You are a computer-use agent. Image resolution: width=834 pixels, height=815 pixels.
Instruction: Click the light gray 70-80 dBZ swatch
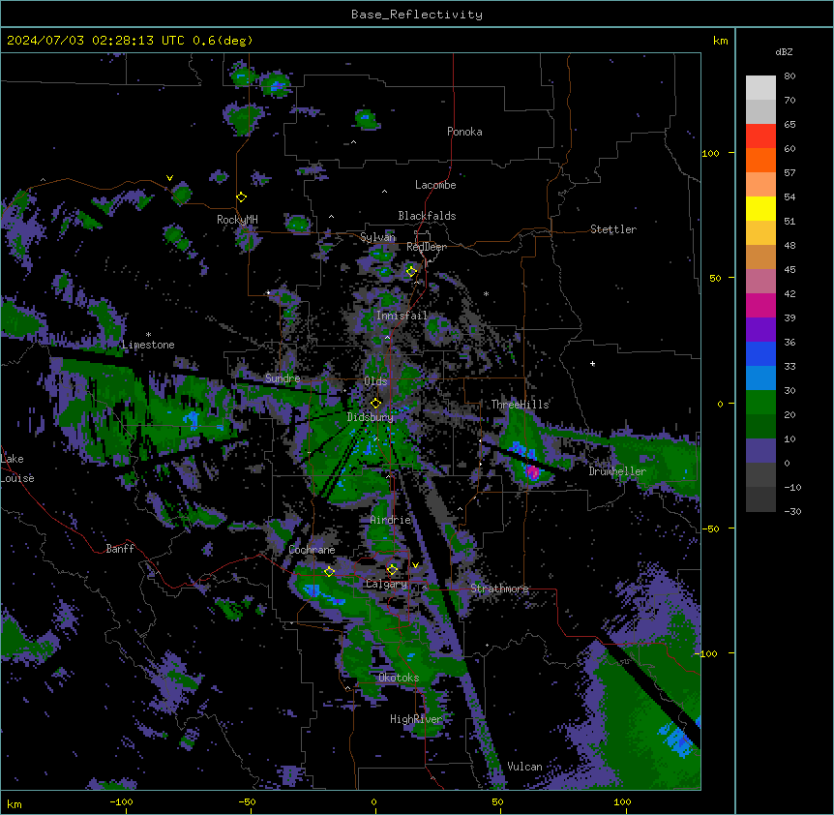point(760,88)
